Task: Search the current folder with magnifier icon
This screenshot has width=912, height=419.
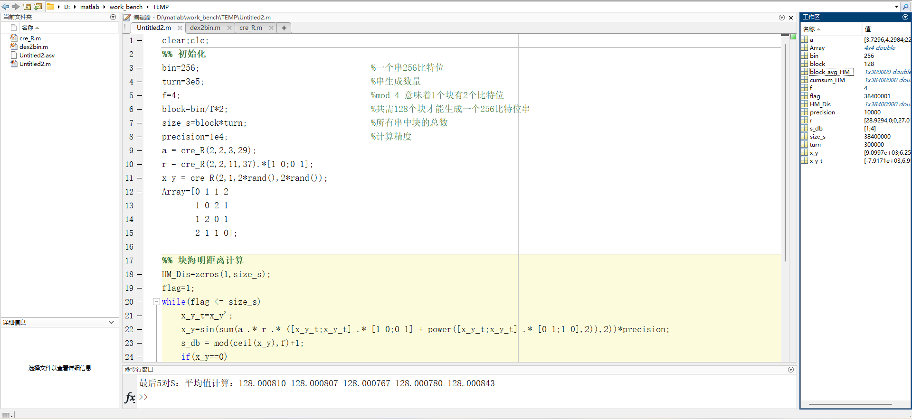Action: pyautogui.click(x=905, y=7)
